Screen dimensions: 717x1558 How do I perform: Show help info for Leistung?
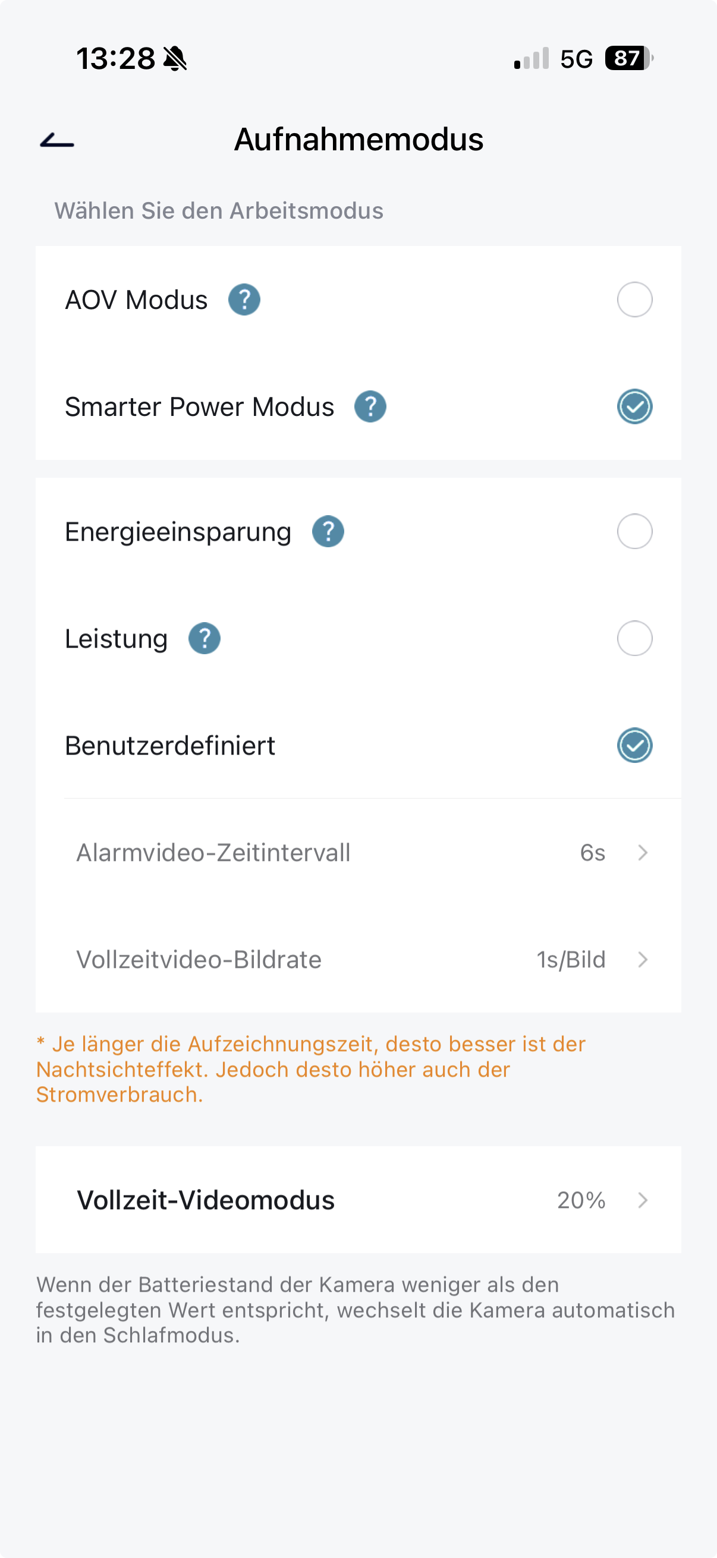205,639
